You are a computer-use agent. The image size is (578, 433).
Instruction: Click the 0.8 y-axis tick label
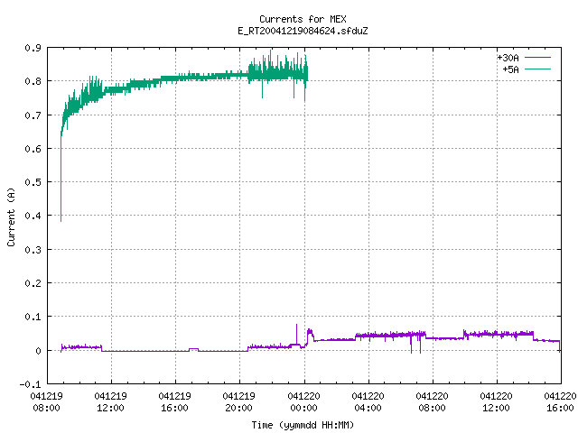click(x=33, y=81)
